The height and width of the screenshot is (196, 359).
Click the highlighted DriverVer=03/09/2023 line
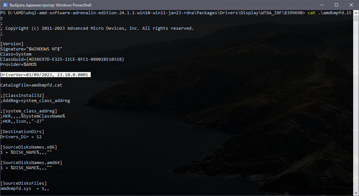45,75
